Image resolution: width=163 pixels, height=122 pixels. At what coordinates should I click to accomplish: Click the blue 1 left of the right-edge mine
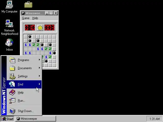(50, 53)
